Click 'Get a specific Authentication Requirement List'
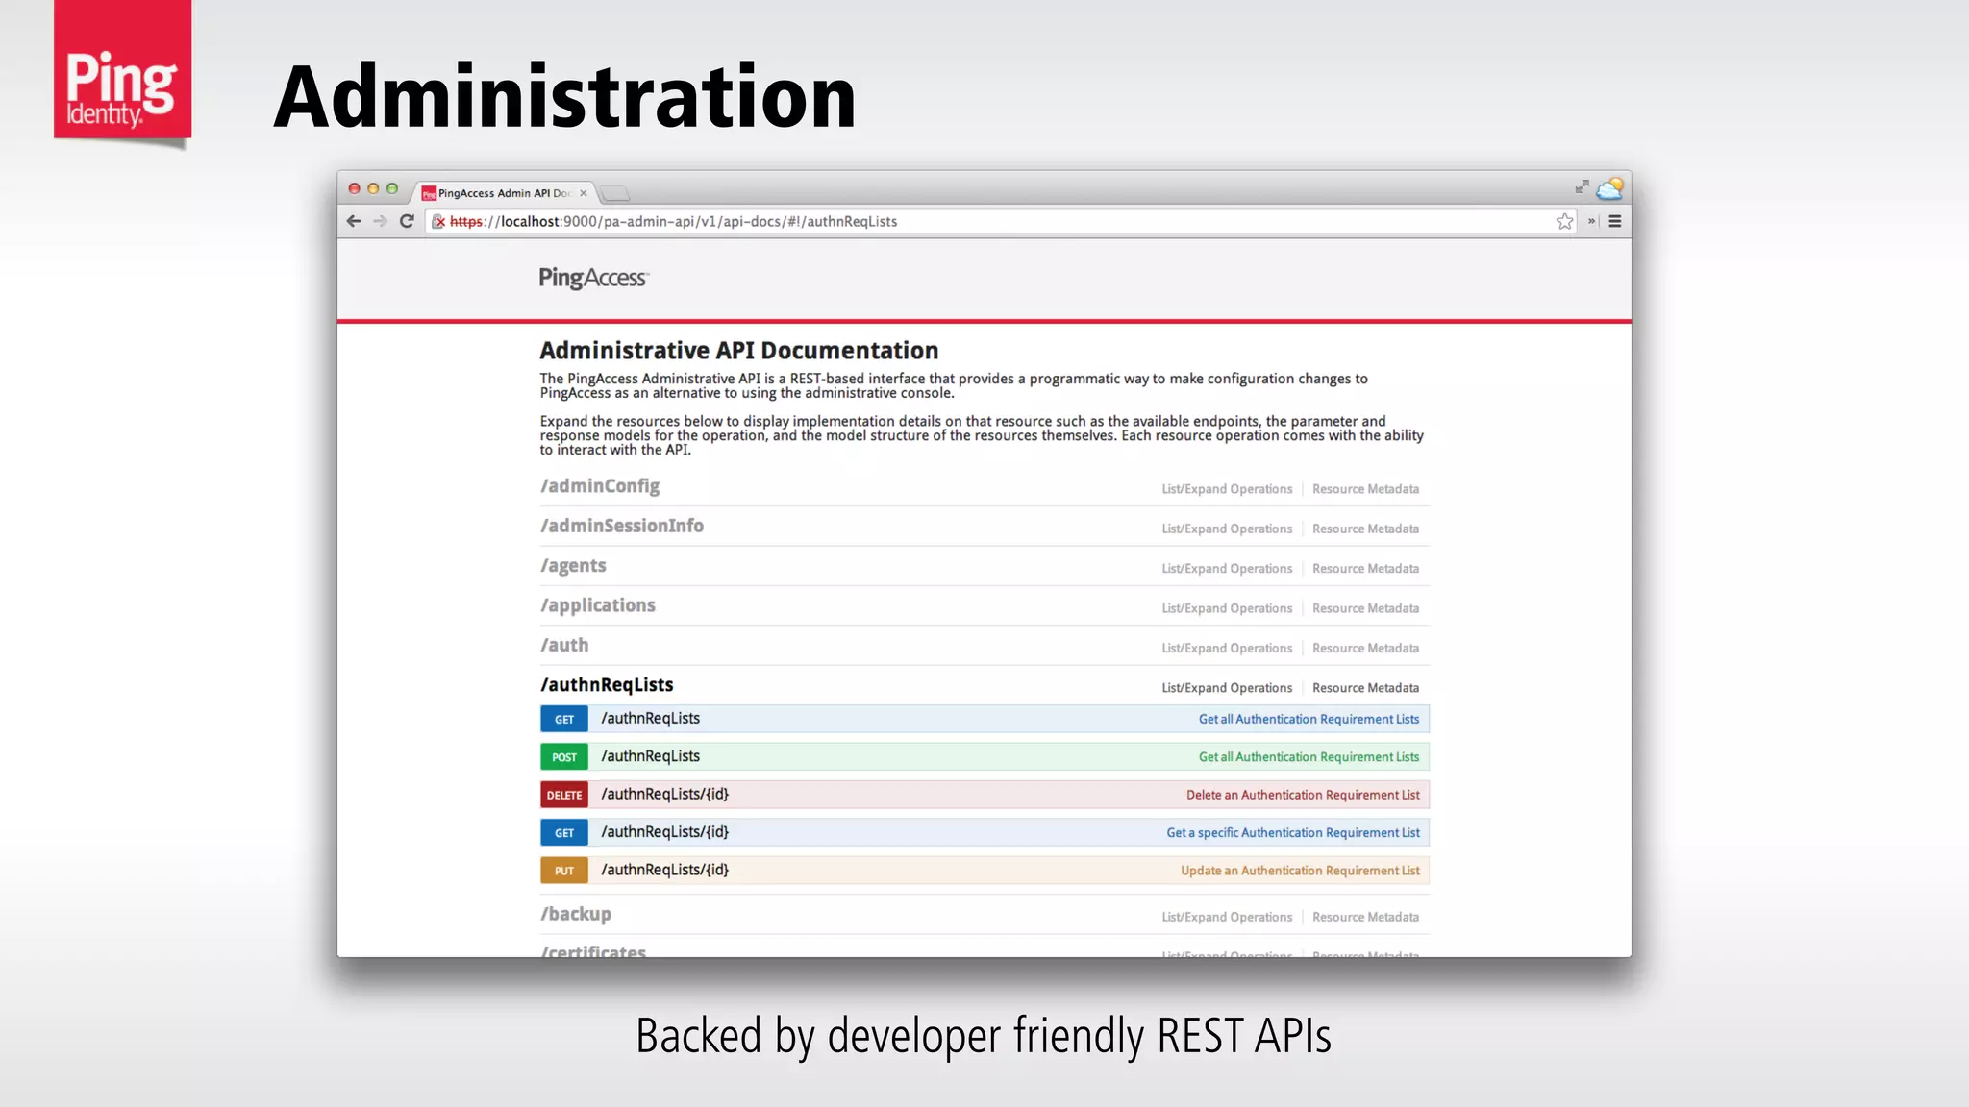The width and height of the screenshot is (1969, 1107). pyautogui.click(x=1293, y=833)
